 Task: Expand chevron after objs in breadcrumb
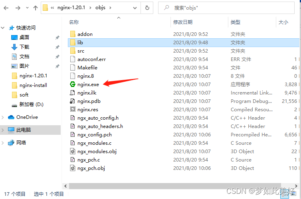[x=110, y=8]
